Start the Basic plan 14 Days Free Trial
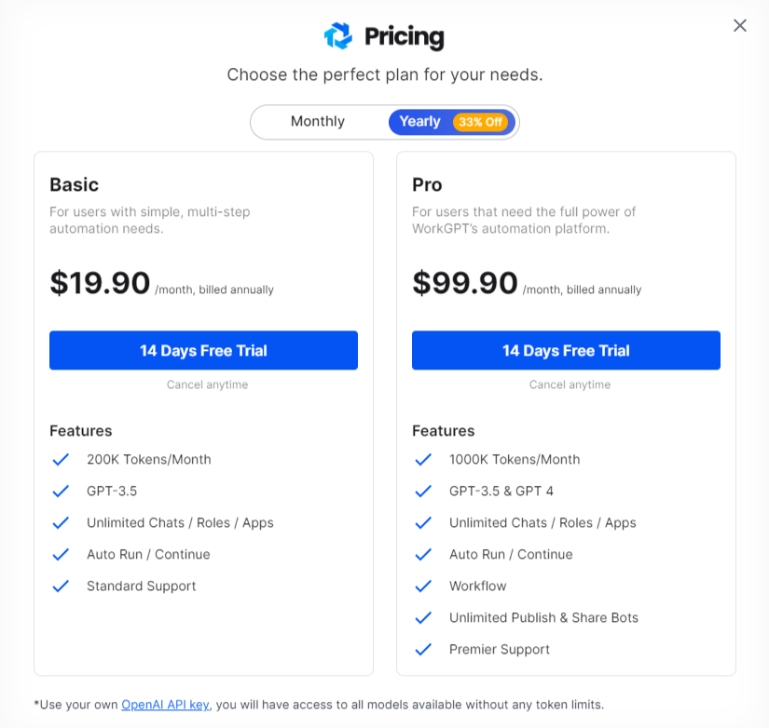The image size is (769, 728). [203, 350]
